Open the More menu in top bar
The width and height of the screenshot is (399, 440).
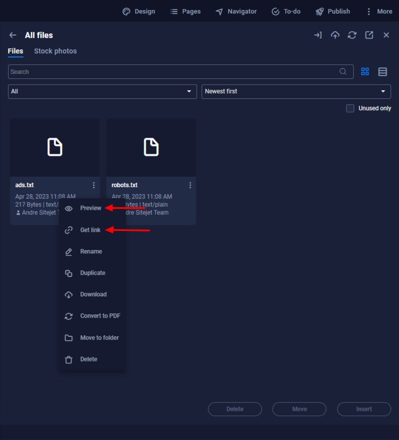[379, 11]
